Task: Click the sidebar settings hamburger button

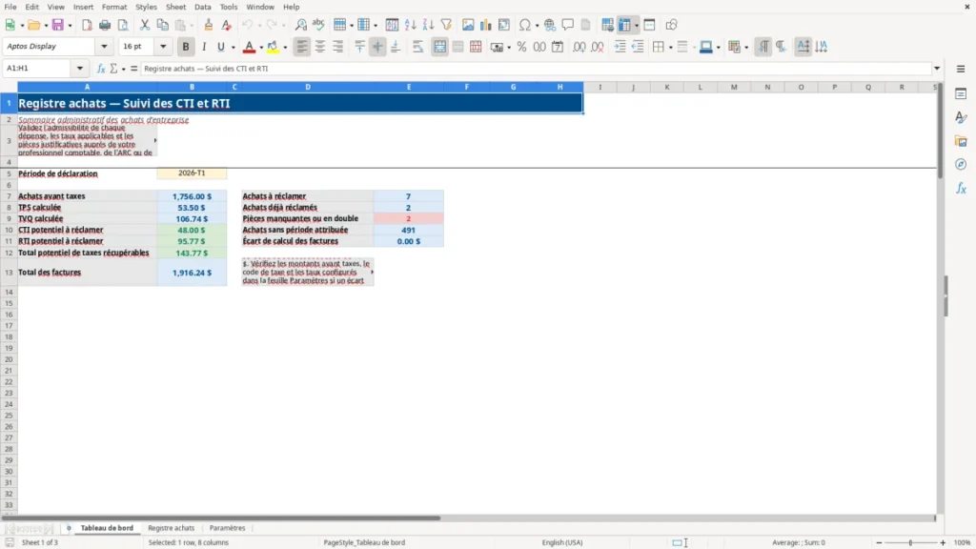Action: click(961, 69)
